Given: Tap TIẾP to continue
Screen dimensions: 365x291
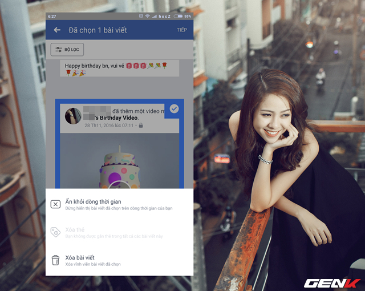Looking at the screenshot, I should point(182,30).
